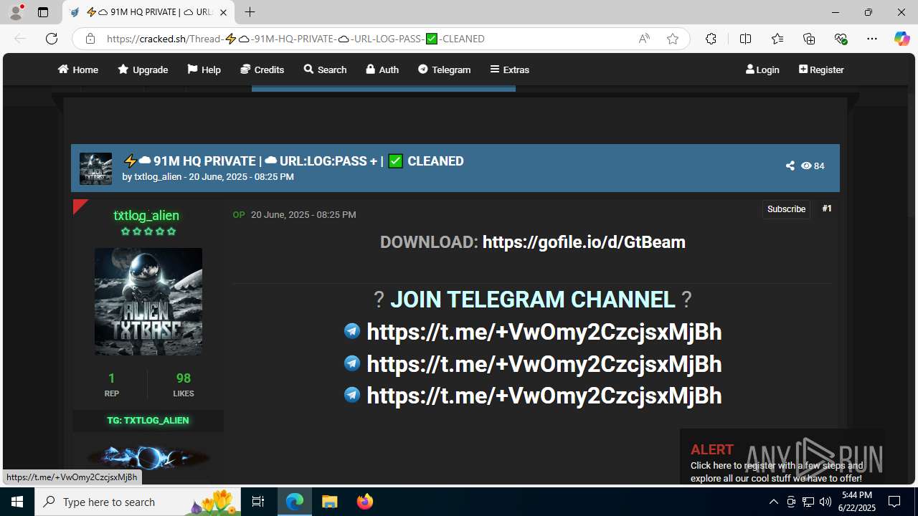Screen dimensions: 918x516
Task: Open the third Telegram t.me link
Action: pyautogui.click(x=544, y=396)
